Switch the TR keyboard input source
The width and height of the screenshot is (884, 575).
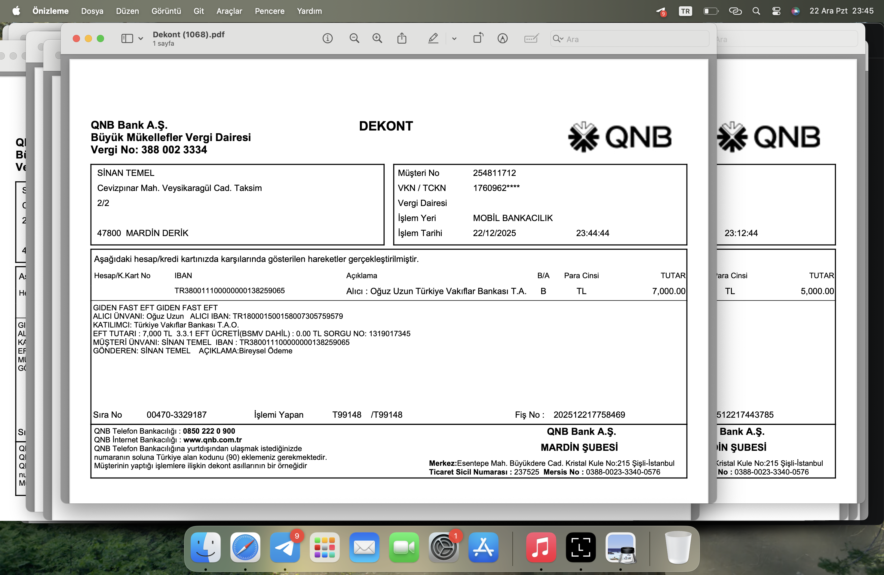click(685, 11)
